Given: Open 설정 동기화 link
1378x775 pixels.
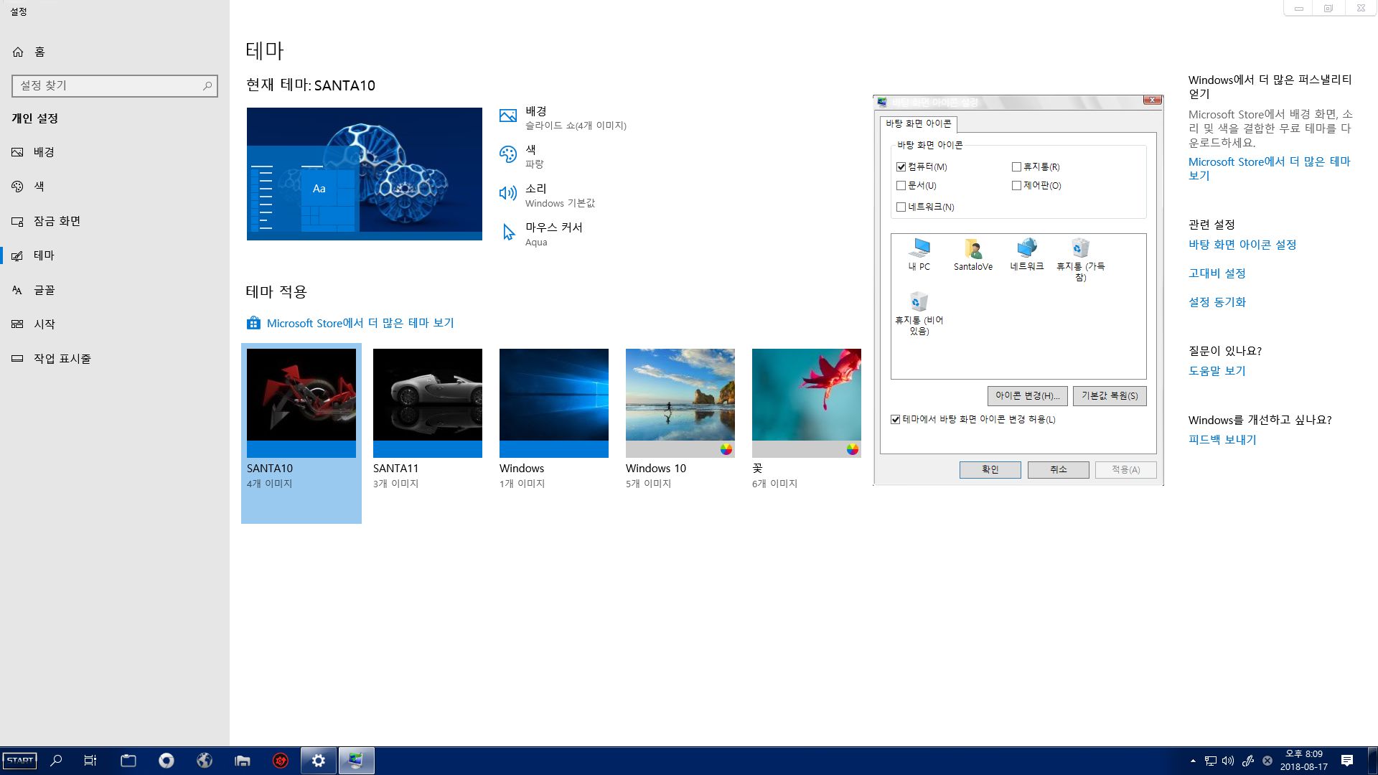Looking at the screenshot, I should click(x=1217, y=302).
